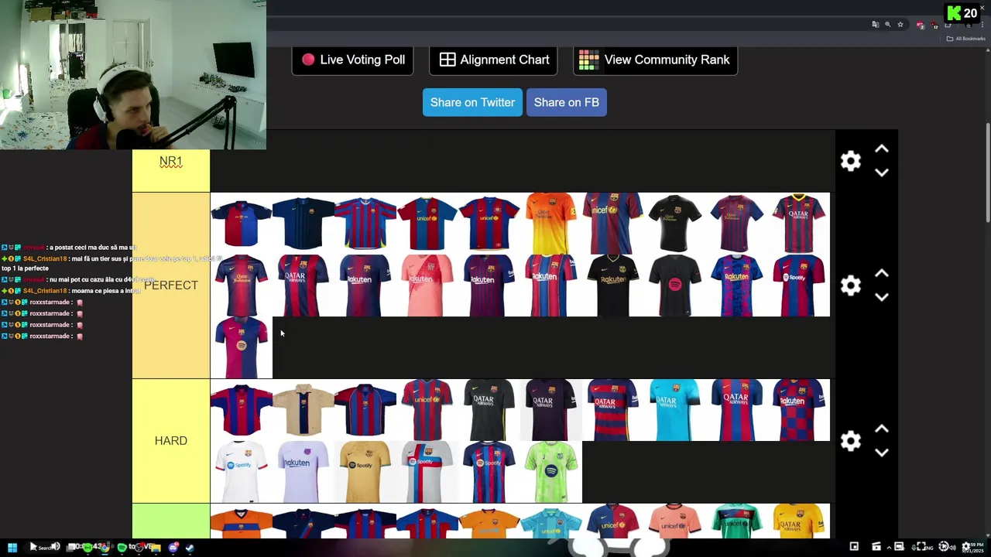Open settings gear for the HARD tier
Screen dimensions: 991x557
851,441
